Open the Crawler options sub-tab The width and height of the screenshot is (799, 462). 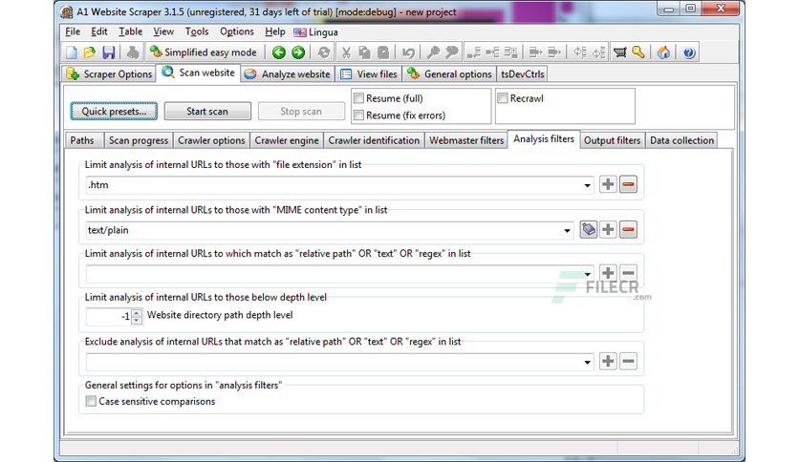211,140
